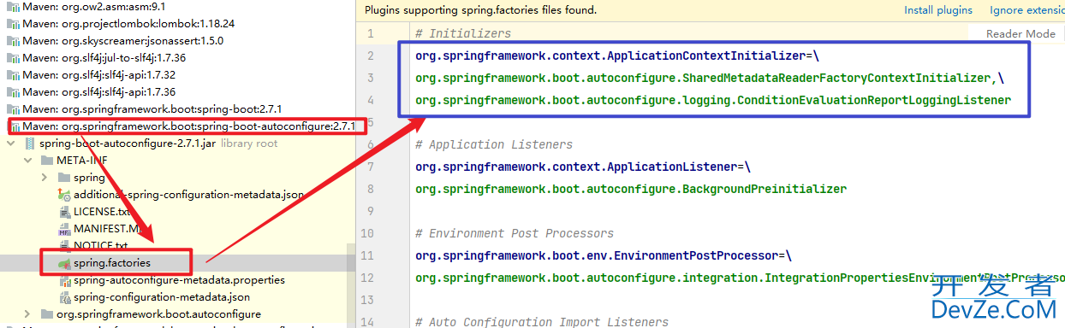Image resolution: width=1065 pixels, height=328 pixels.
Task: Collapse the META-INF folder
Action: pyautogui.click(x=27, y=161)
